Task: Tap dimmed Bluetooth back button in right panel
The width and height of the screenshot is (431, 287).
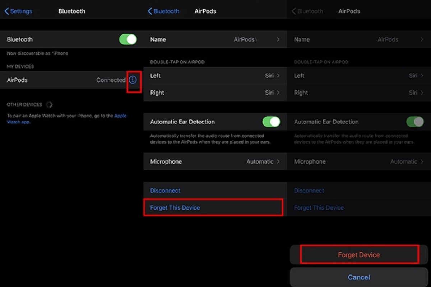Action: [307, 11]
